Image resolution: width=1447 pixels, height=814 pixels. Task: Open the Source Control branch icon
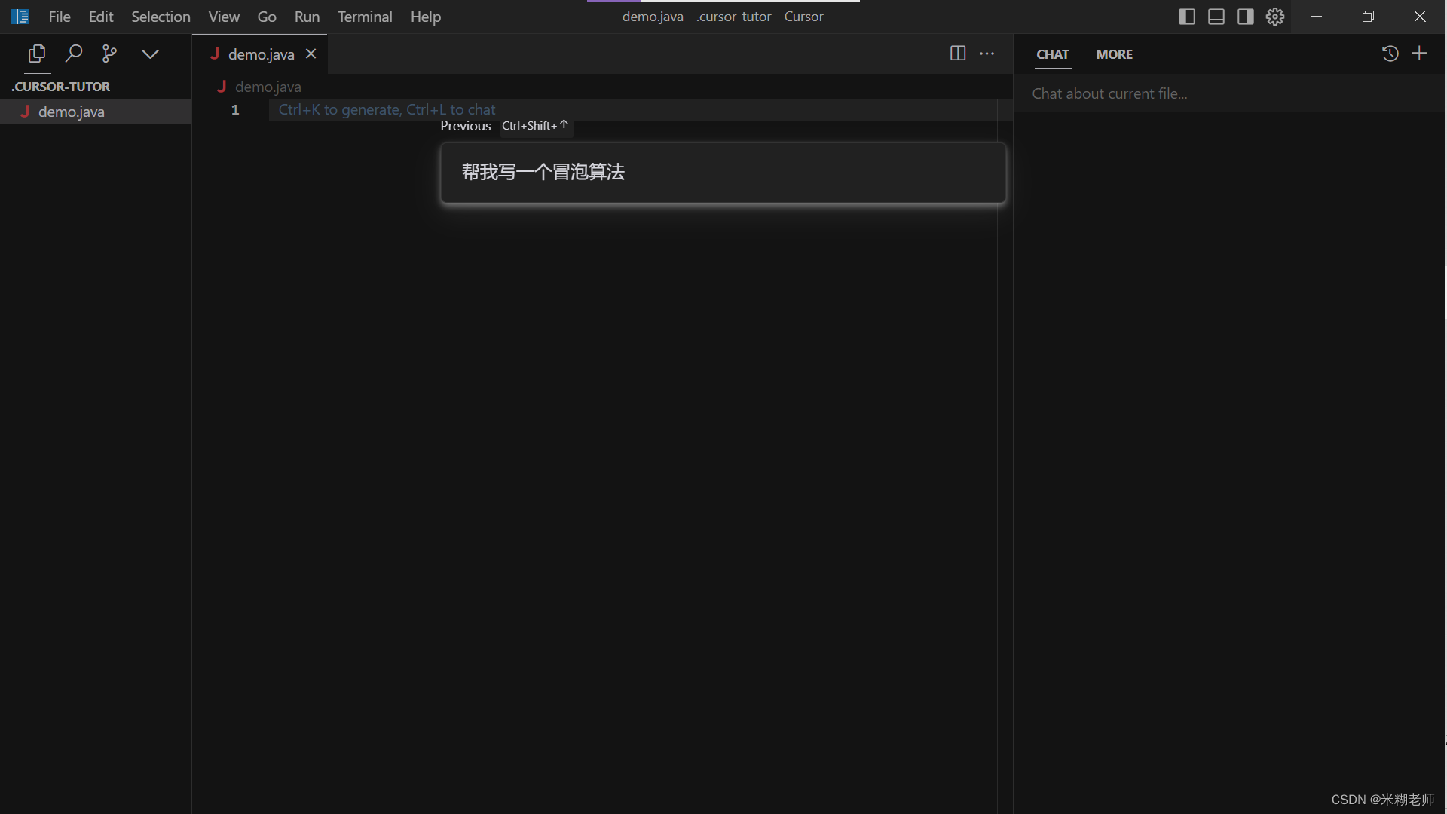pos(110,54)
